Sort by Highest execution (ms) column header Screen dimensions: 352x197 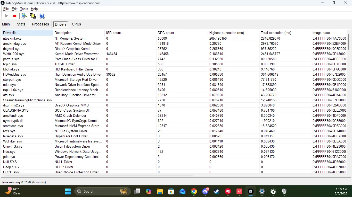(x=234, y=33)
